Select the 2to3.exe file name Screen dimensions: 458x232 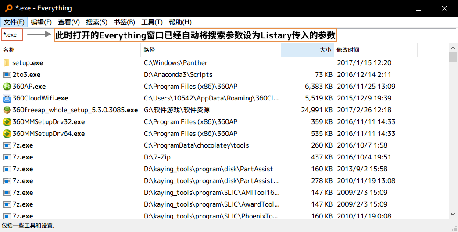pos(26,75)
